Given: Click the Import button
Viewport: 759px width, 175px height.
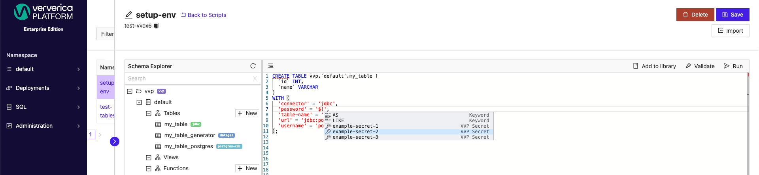Looking at the screenshot, I should pyautogui.click(x=731, y=31).
